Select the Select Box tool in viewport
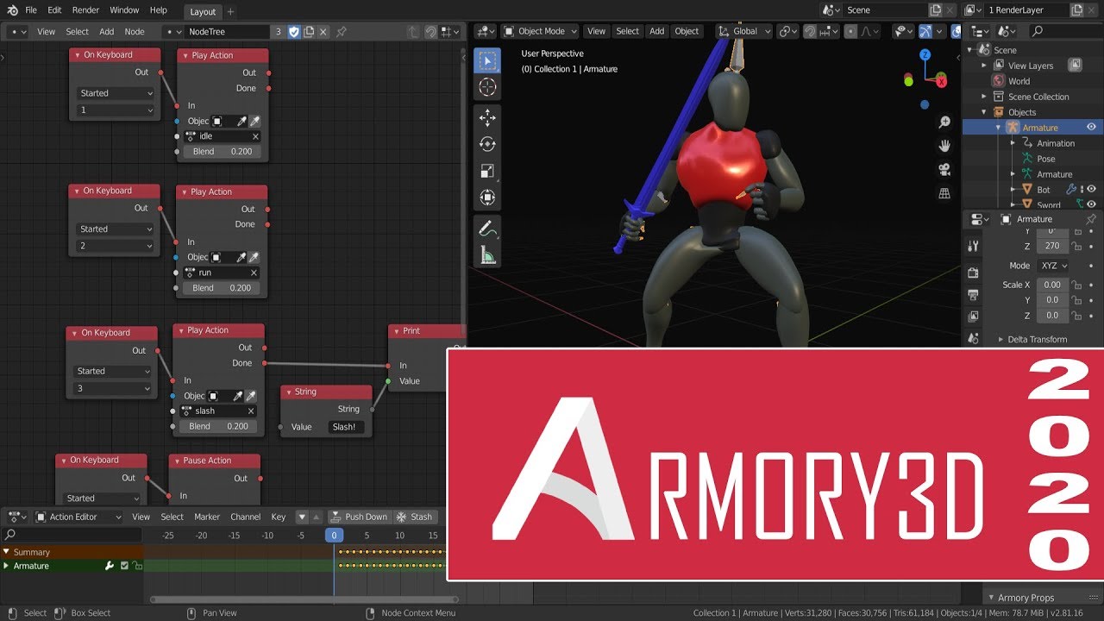The image size is (1104, 621). (487, 60)
